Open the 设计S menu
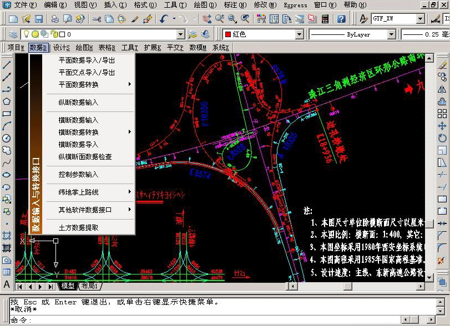The height and width of the screenshot is (326, 450). [x=62, y=48]
